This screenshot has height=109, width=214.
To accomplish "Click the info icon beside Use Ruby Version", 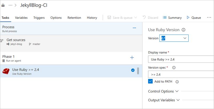I will (184, 30).
